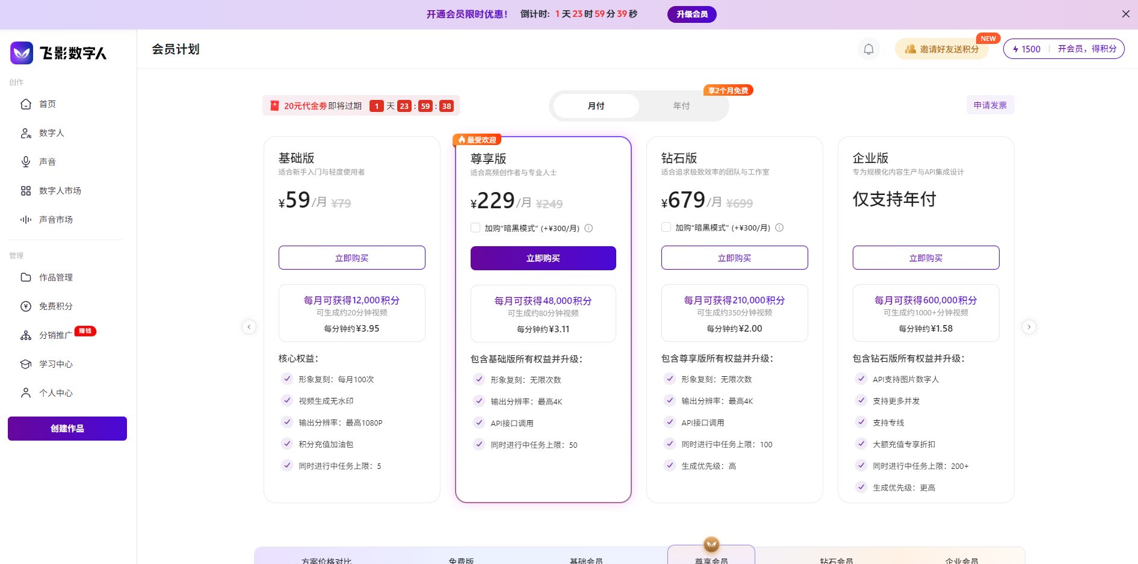Click 申请发票 link
This screenshot has height=564, width=1138.
point(990,105)
